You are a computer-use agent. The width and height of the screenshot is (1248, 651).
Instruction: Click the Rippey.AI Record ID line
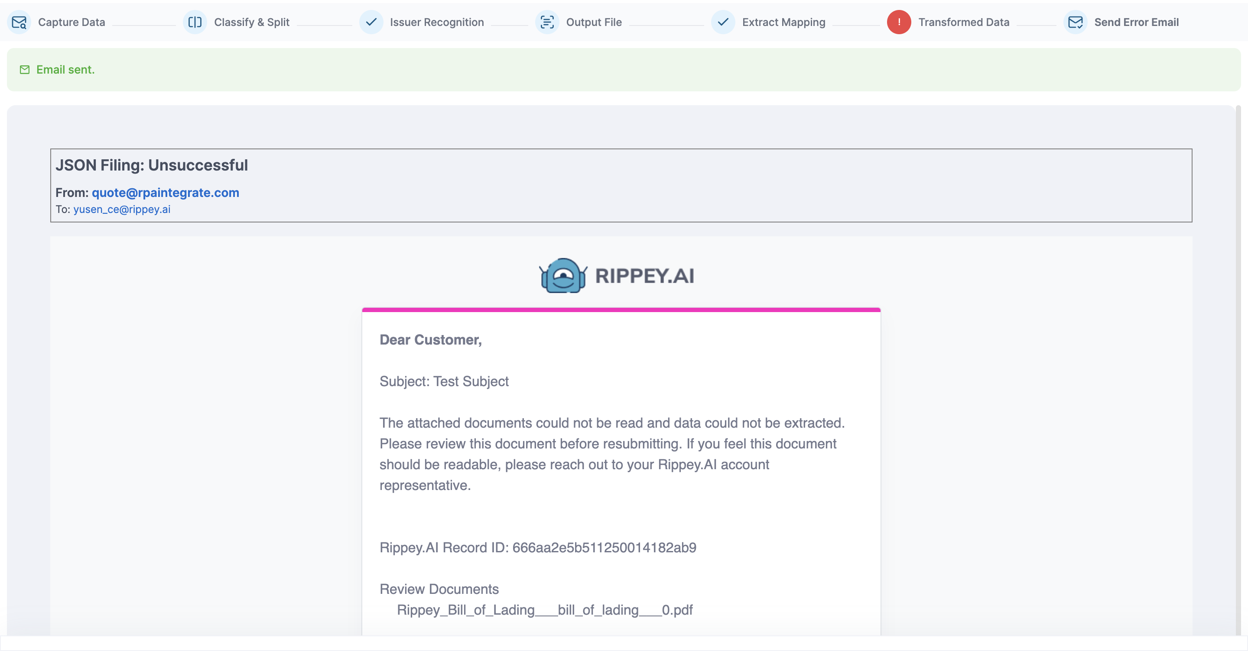click(x=538, y=548)
